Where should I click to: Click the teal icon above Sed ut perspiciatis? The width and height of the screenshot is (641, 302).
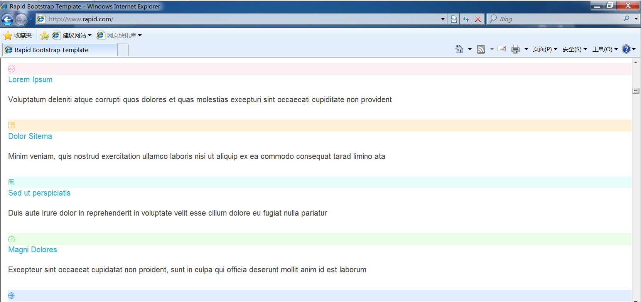click(x=11, y=182)
